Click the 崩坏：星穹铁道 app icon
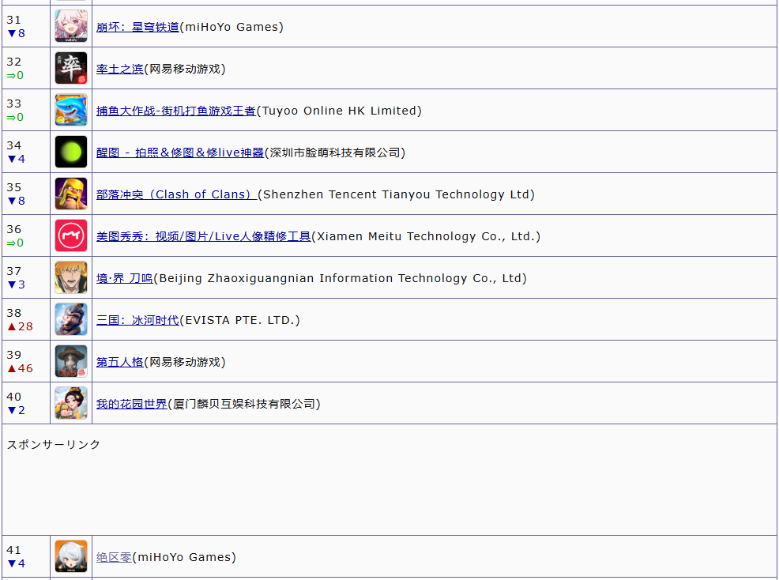Screen dimensions: 779x580 click(x=71, y=26)
